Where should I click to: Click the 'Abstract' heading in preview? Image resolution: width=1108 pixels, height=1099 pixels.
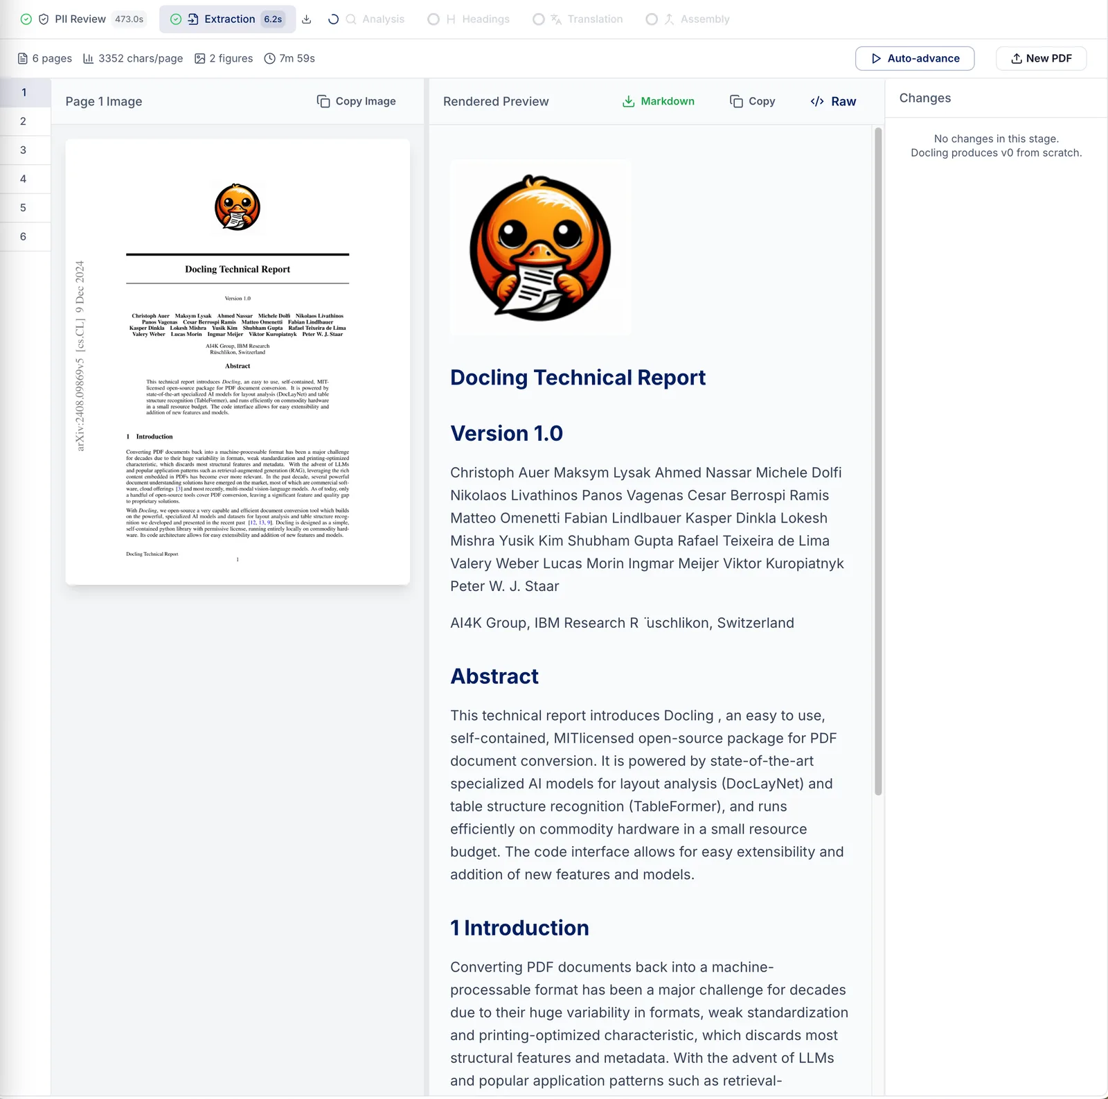[494, 677]
